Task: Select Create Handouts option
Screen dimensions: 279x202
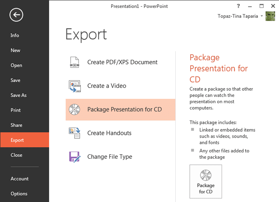Action: (x=120, y=133)
